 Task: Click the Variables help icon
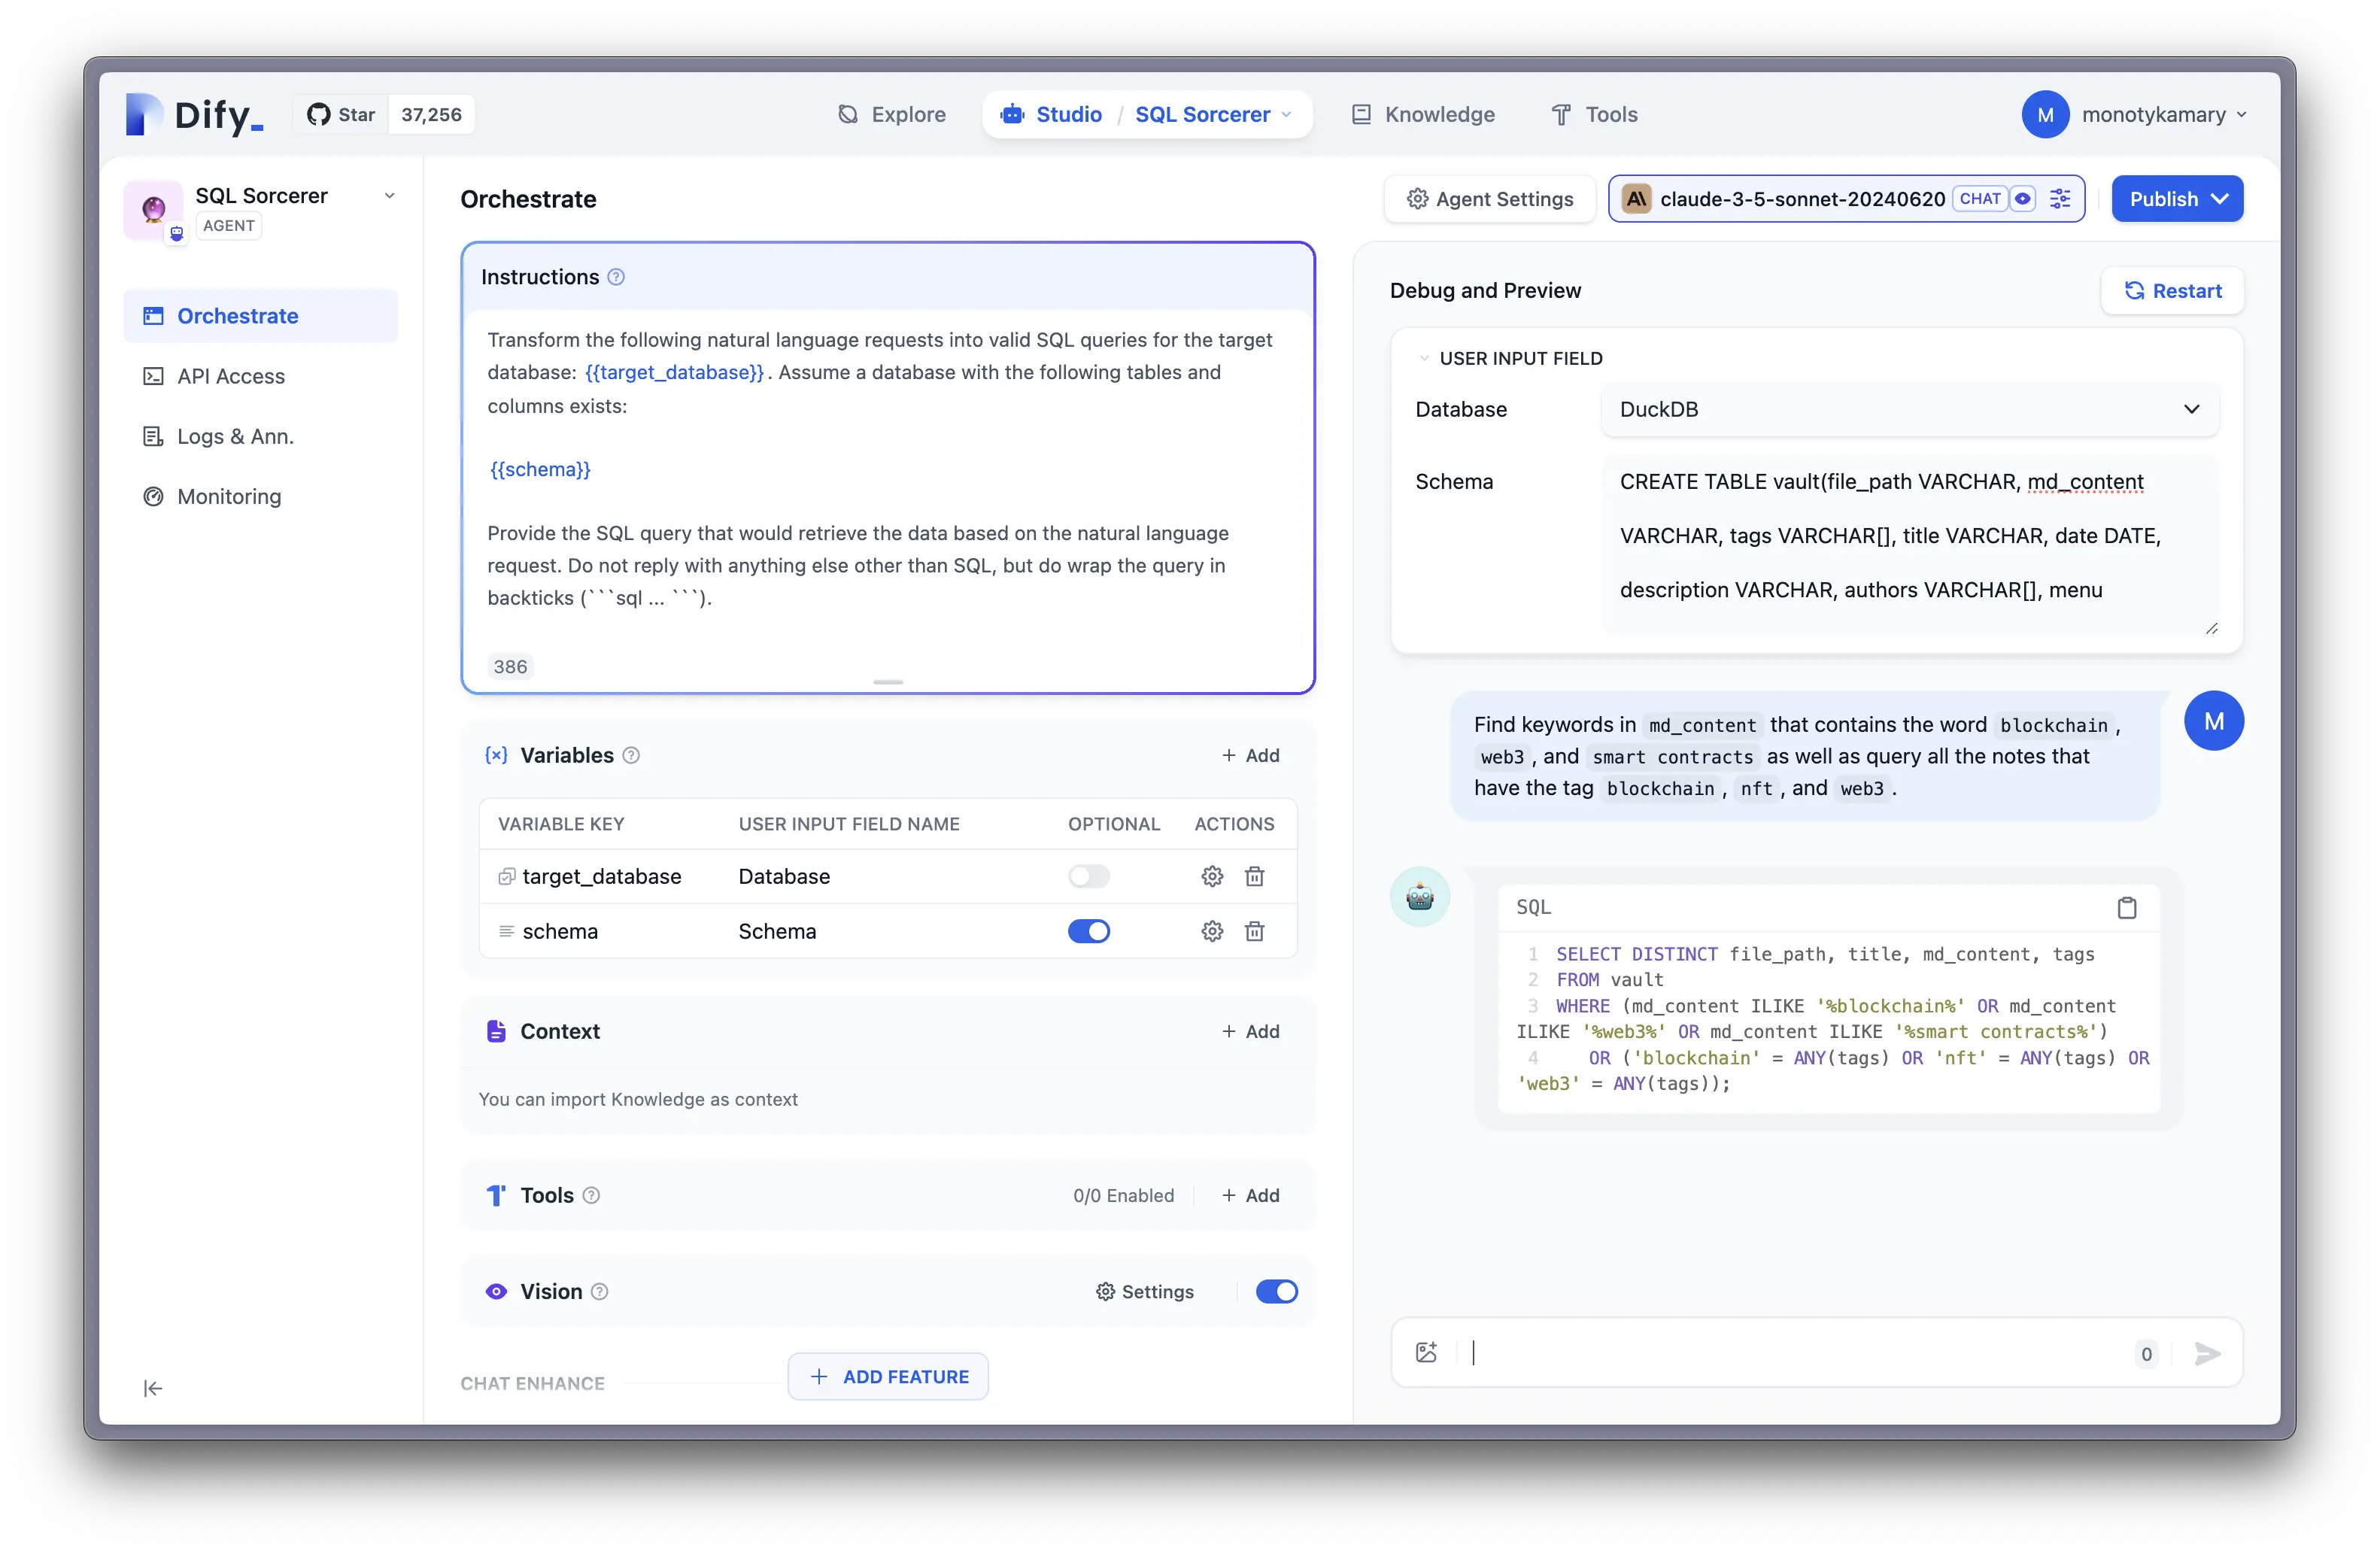point(631,755)
